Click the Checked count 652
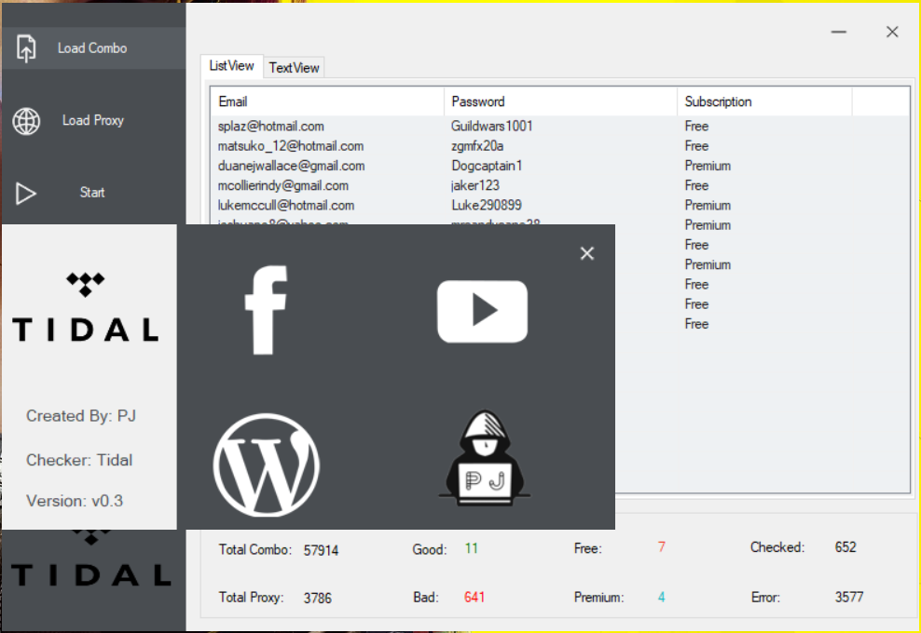The width and height of the screenshot is (921, 633). 845,547
